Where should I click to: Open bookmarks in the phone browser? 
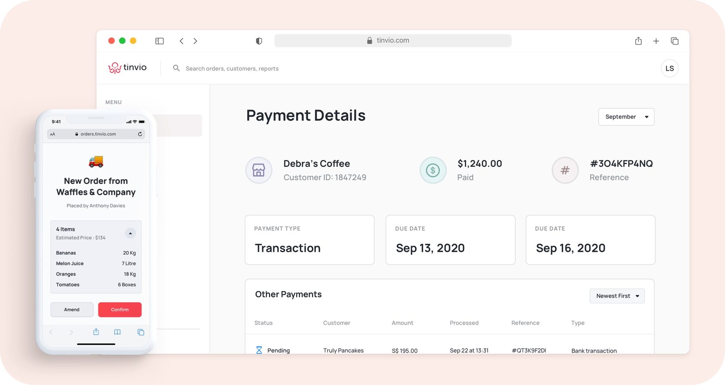117,332
